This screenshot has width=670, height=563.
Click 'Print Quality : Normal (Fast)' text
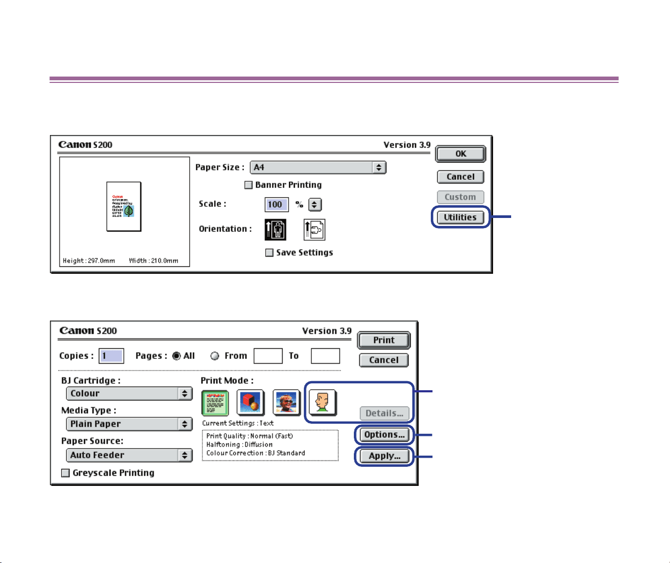250,436
